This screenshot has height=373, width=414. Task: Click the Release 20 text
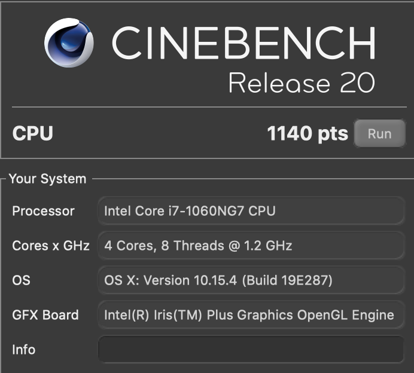click(302, 82)
